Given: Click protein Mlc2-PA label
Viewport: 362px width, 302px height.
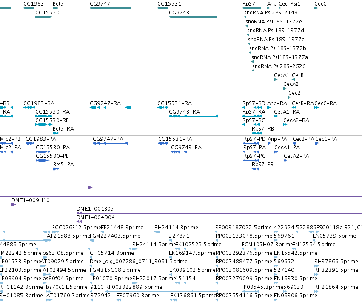Looking at the screenshot, I should [11, 148].
